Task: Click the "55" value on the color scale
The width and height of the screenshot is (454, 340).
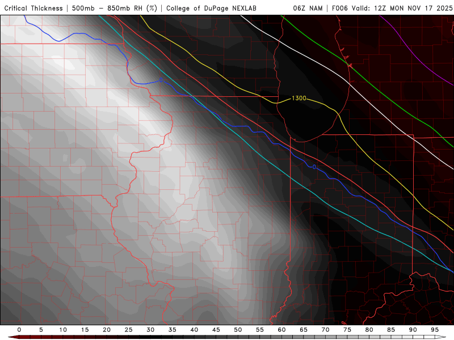Action: (260, 330)
